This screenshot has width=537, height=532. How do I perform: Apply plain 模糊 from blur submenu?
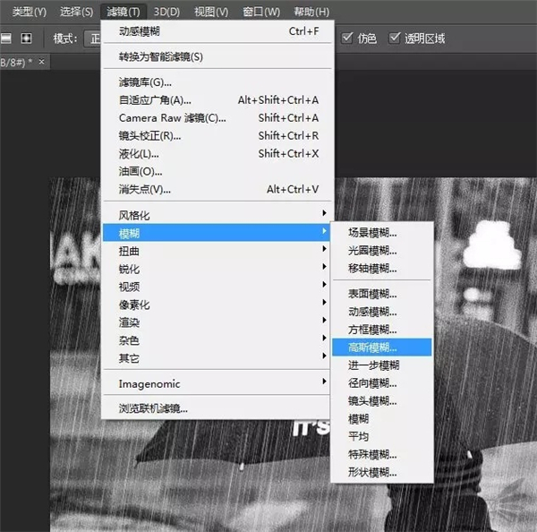(x=382, y=418)
